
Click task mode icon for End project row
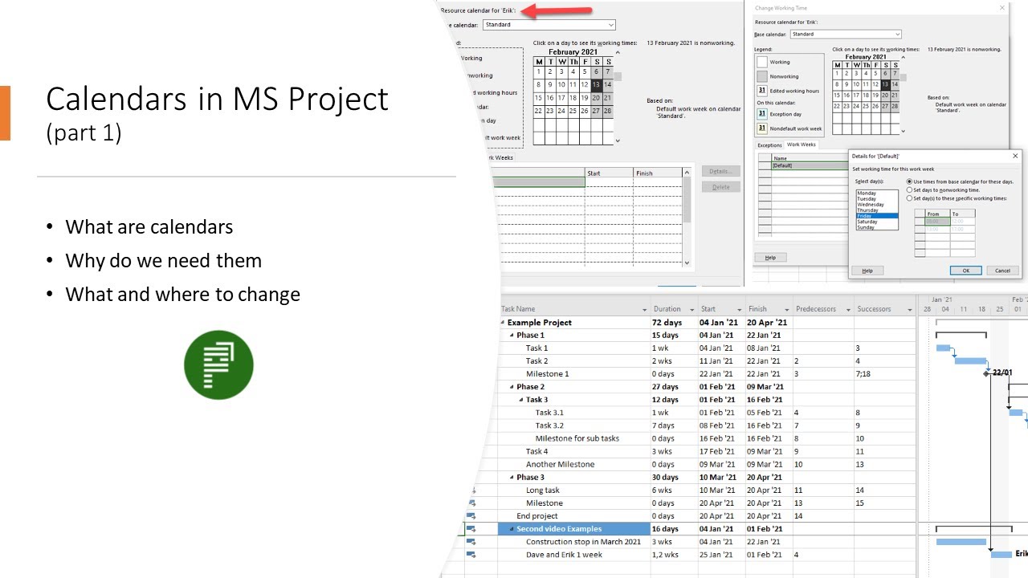471,515
